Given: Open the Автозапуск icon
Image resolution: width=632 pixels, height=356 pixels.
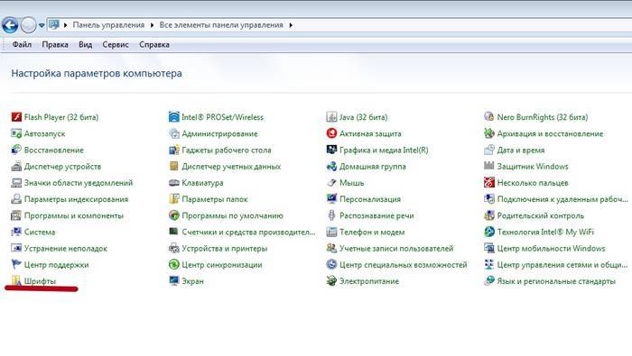Looking at the screenshot, I should tap(16, 133).
